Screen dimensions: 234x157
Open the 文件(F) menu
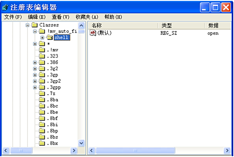[13, 17]
